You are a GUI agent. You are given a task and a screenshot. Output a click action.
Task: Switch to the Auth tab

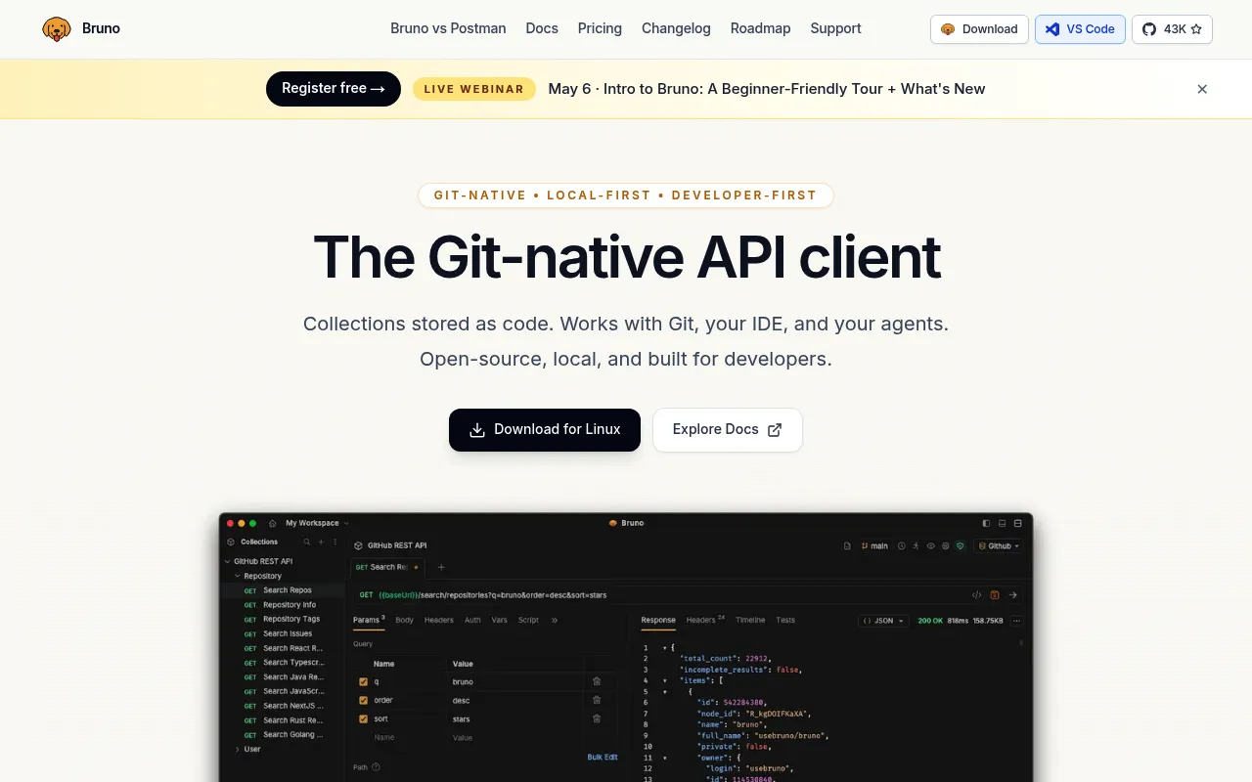click(472, 620)
